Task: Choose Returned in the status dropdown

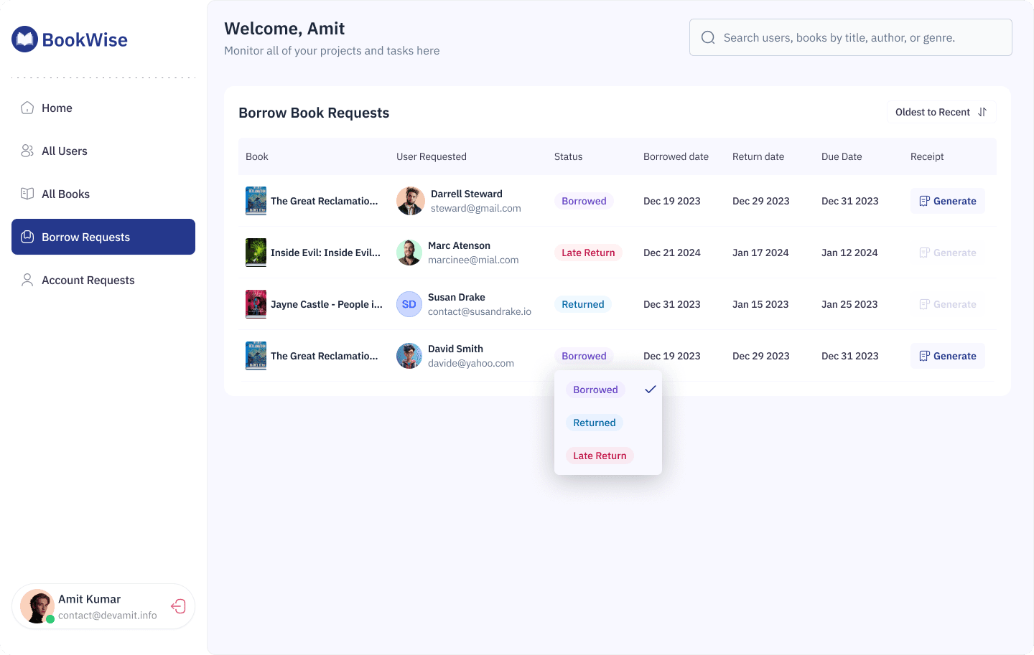Action: tap(594, 423)
